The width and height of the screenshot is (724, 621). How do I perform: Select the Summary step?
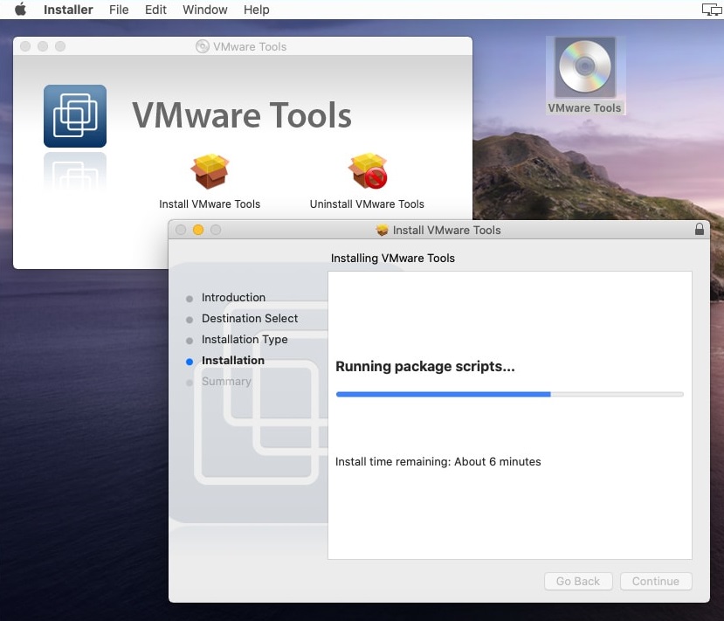click(226, 381)
